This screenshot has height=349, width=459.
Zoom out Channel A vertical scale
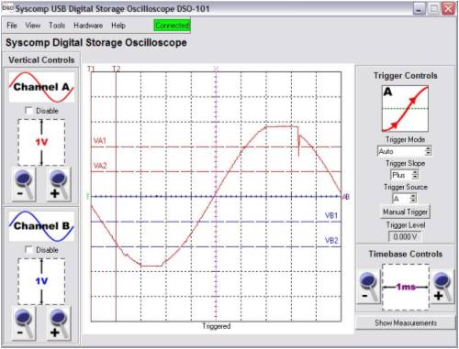24,185
